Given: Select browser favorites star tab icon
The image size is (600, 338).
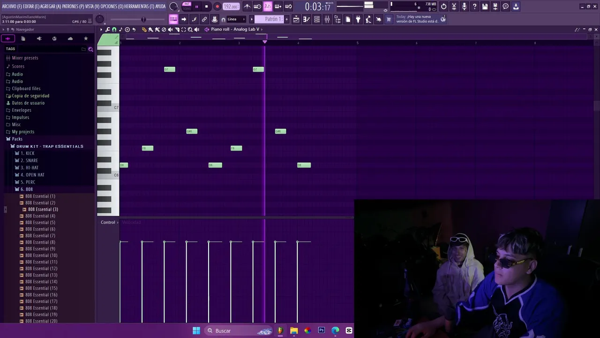Looking at the screenshot, I should pos(86,38).
